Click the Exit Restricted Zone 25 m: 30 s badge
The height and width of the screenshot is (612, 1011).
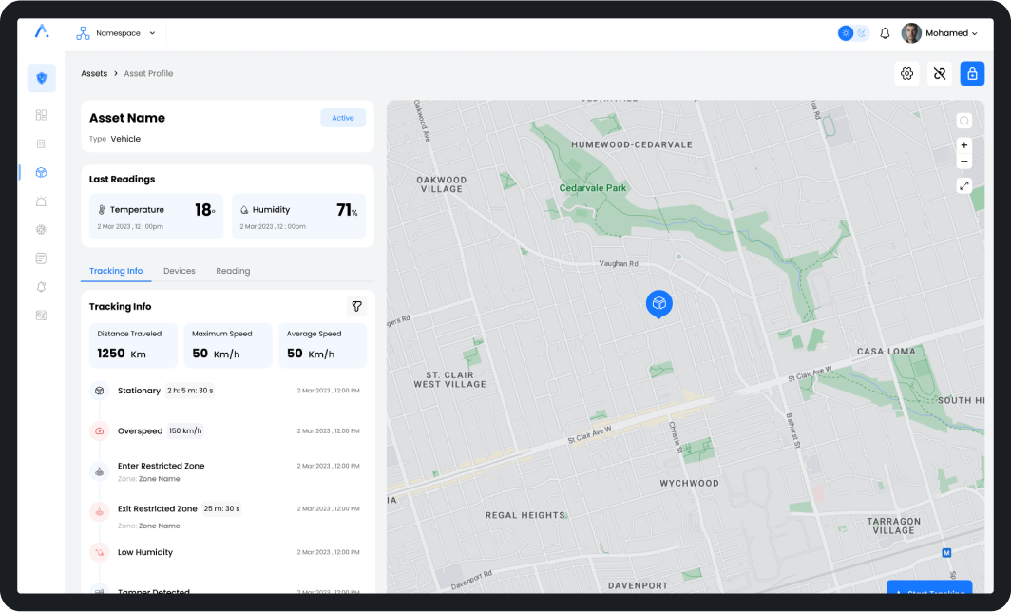tap(221, 508)
